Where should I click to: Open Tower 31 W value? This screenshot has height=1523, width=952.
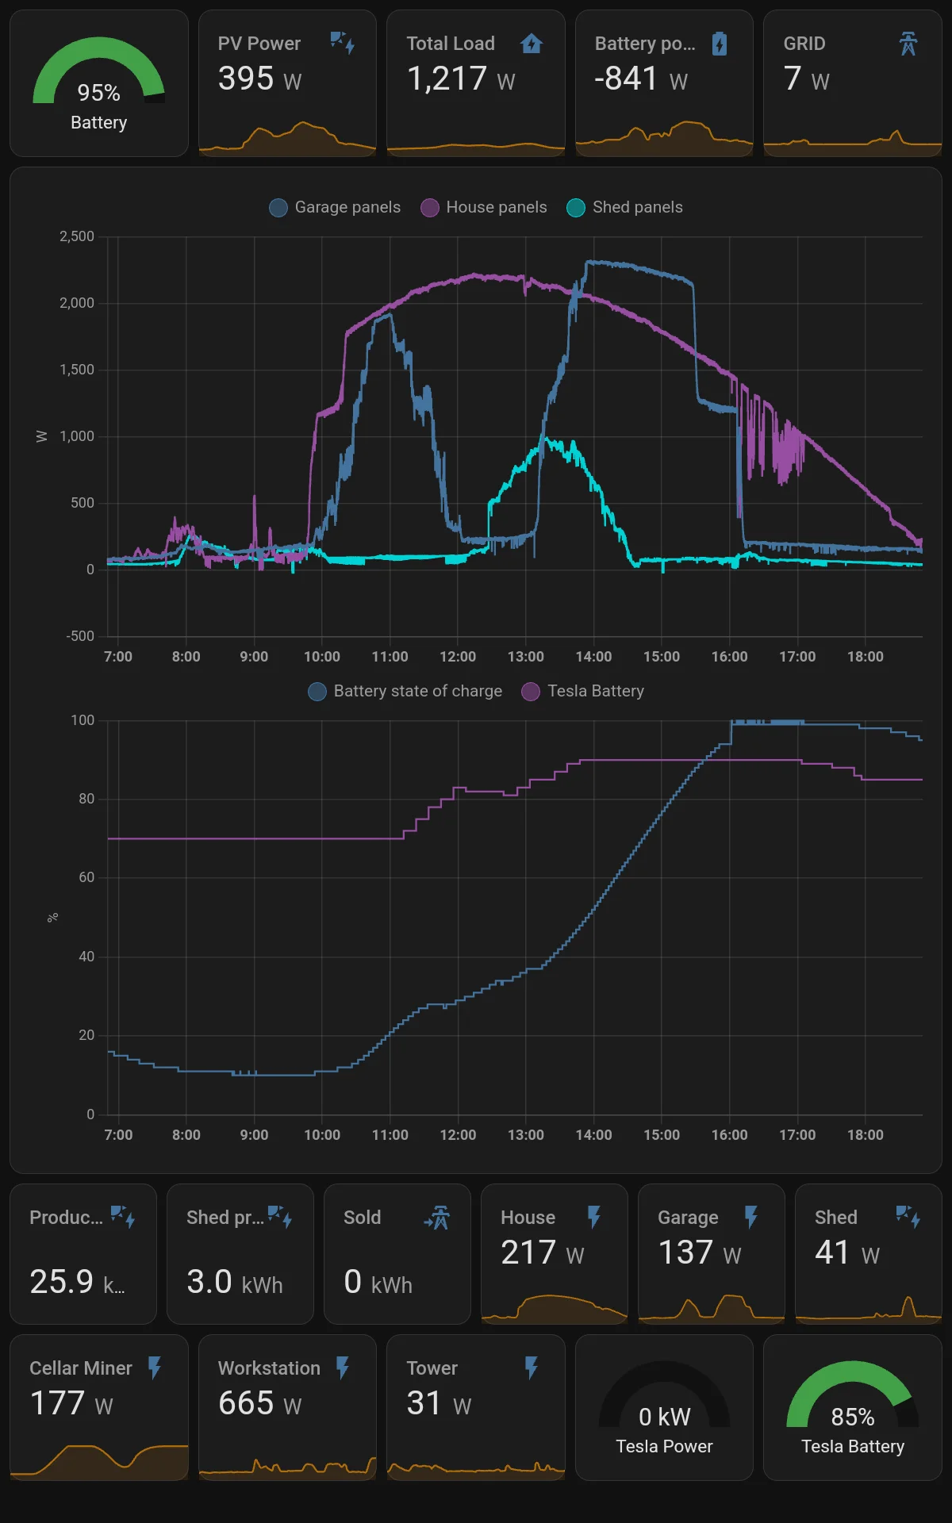pyautogui.click(x=439, y=1403)
